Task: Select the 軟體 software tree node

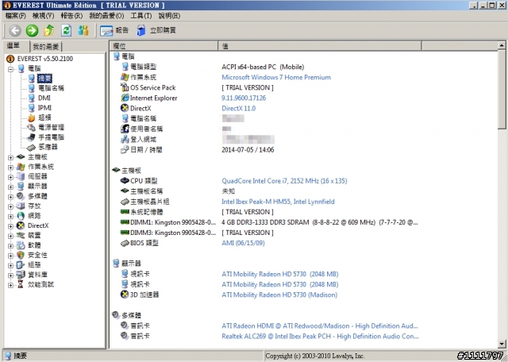Action: 34,245
